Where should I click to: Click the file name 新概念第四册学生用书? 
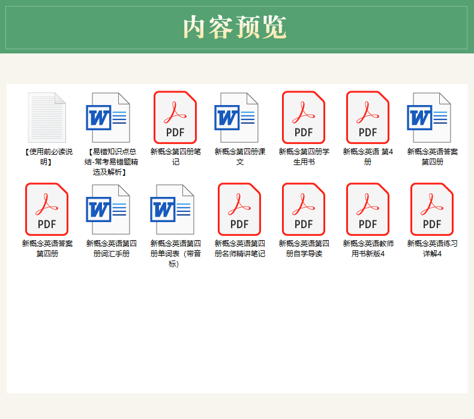pyautogui.click(x=304, y=157)
